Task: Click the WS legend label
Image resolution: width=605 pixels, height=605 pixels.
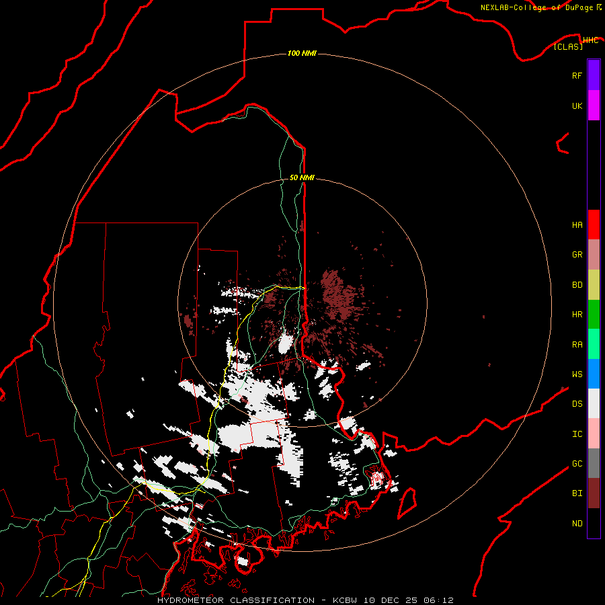Action: pyautogui.click(x=577, y=374)
